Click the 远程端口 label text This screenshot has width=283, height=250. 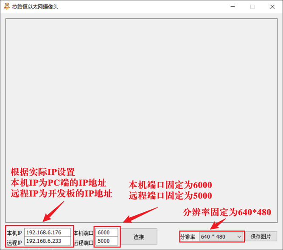84,243
